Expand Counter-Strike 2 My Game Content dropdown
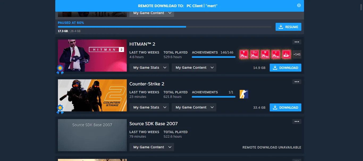The height and width of the screenshot is (161, 363). coord(194,107)
